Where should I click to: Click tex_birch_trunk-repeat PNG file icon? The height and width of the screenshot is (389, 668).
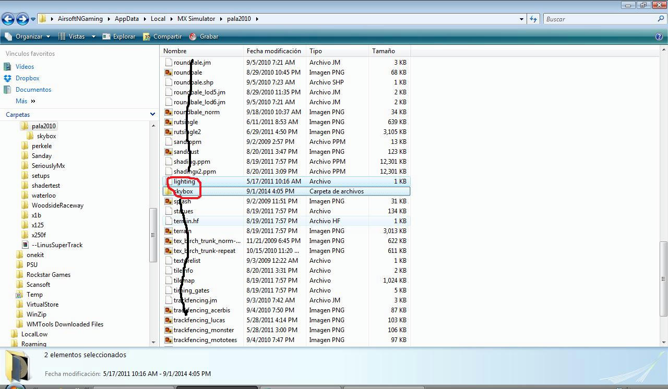pyautogui.click(x=169, y=251)
